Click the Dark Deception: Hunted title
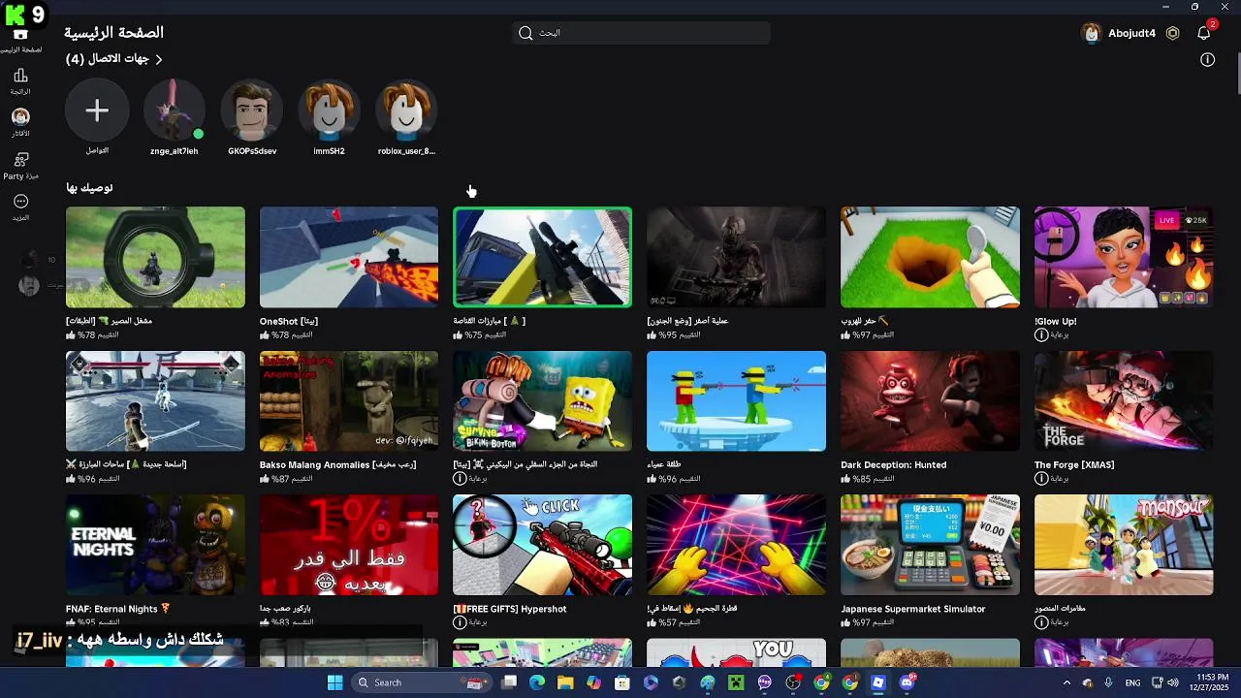Screen dimensions: 1241x698 coord(893,465)
